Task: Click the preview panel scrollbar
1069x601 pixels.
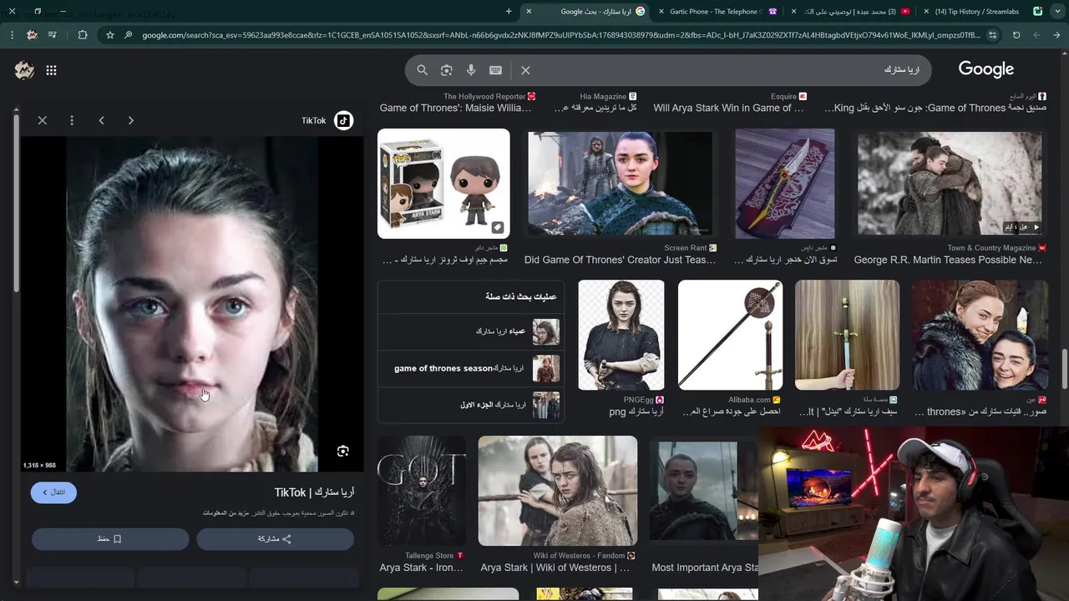Action: click(x=16, y=205)
